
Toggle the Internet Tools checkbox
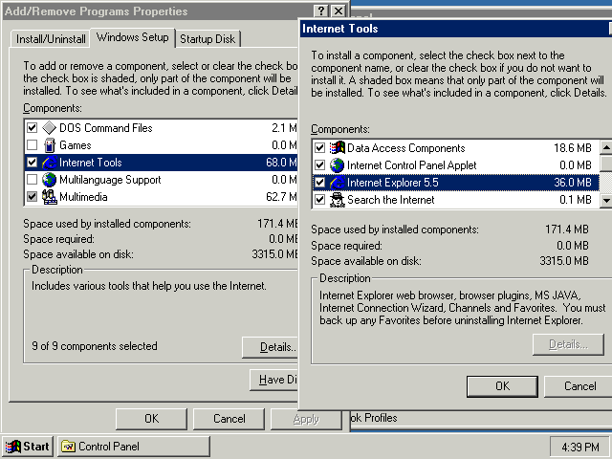[32, 163]
